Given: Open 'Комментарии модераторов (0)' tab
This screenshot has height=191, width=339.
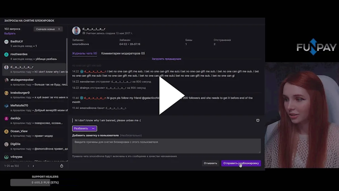Looking at the screenshot, I should pyautogui.click(x=123, y=53).
